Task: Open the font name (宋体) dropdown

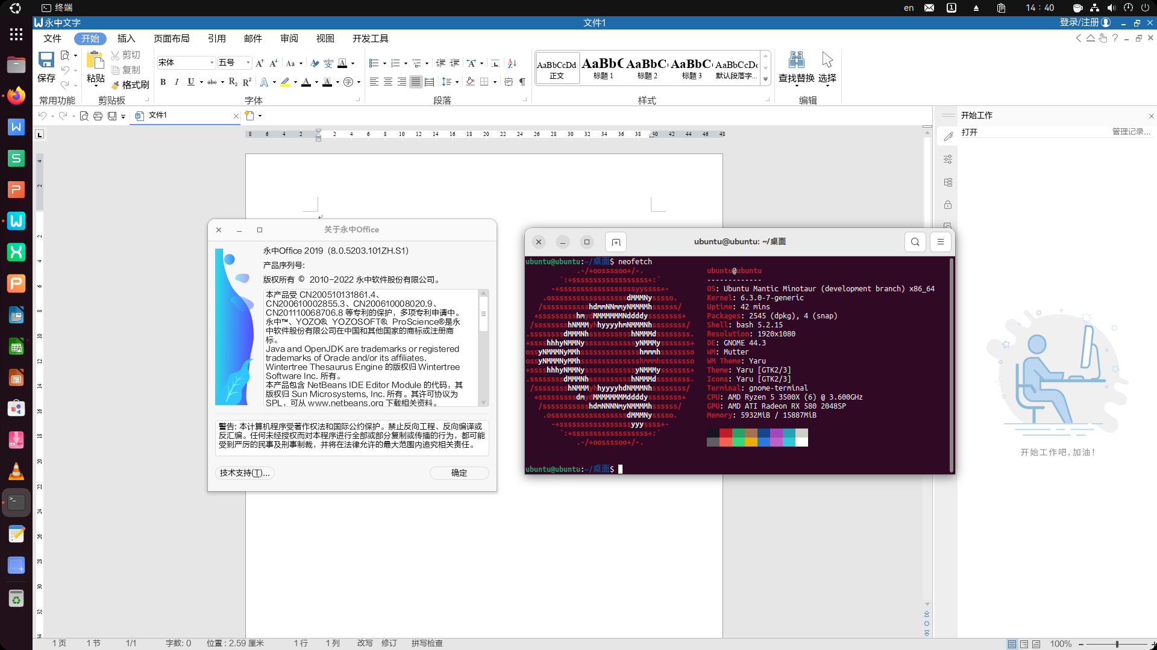Action: pyautogui.click(x=212, y=63)
